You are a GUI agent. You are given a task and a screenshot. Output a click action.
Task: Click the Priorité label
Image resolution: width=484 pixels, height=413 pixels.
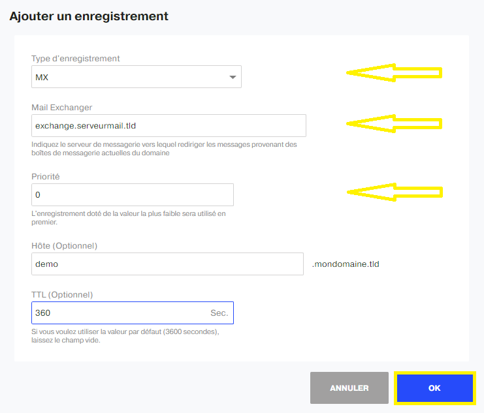pyautogui.click(x=45, y=176)
